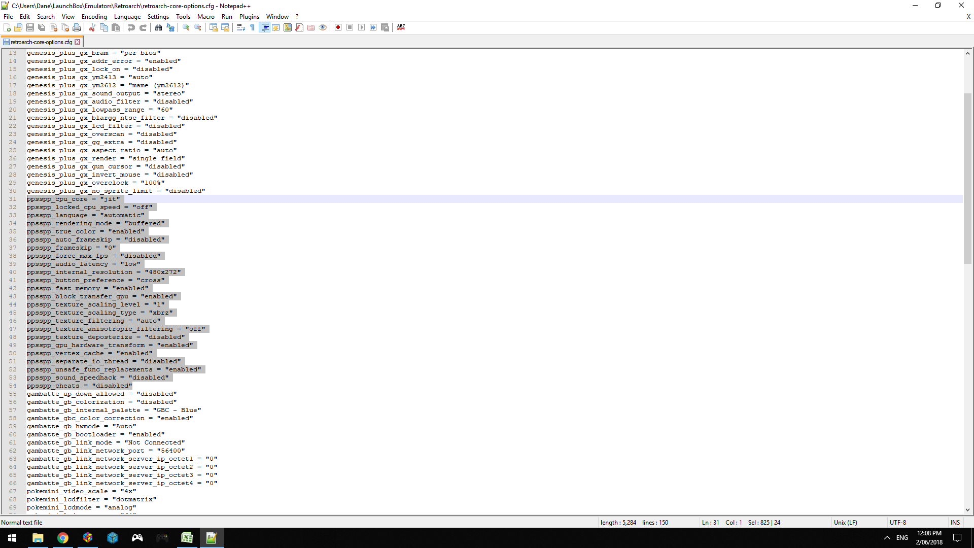
Task: Open Find with the binoculars icon
Action: pyautogui.click(x=159, y=27)
